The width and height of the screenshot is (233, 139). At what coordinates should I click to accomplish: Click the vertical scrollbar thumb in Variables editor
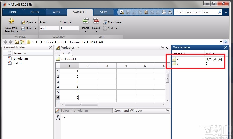point(168,78)
